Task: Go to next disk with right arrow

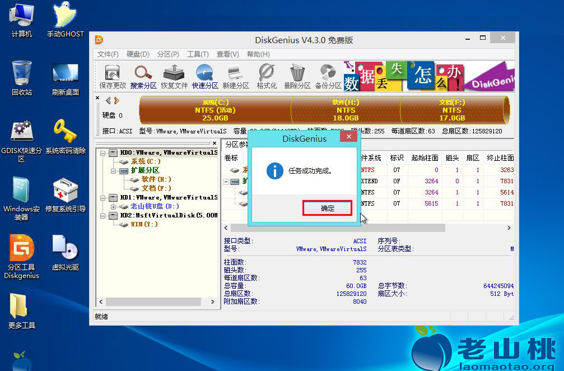Action: [116, 100]
